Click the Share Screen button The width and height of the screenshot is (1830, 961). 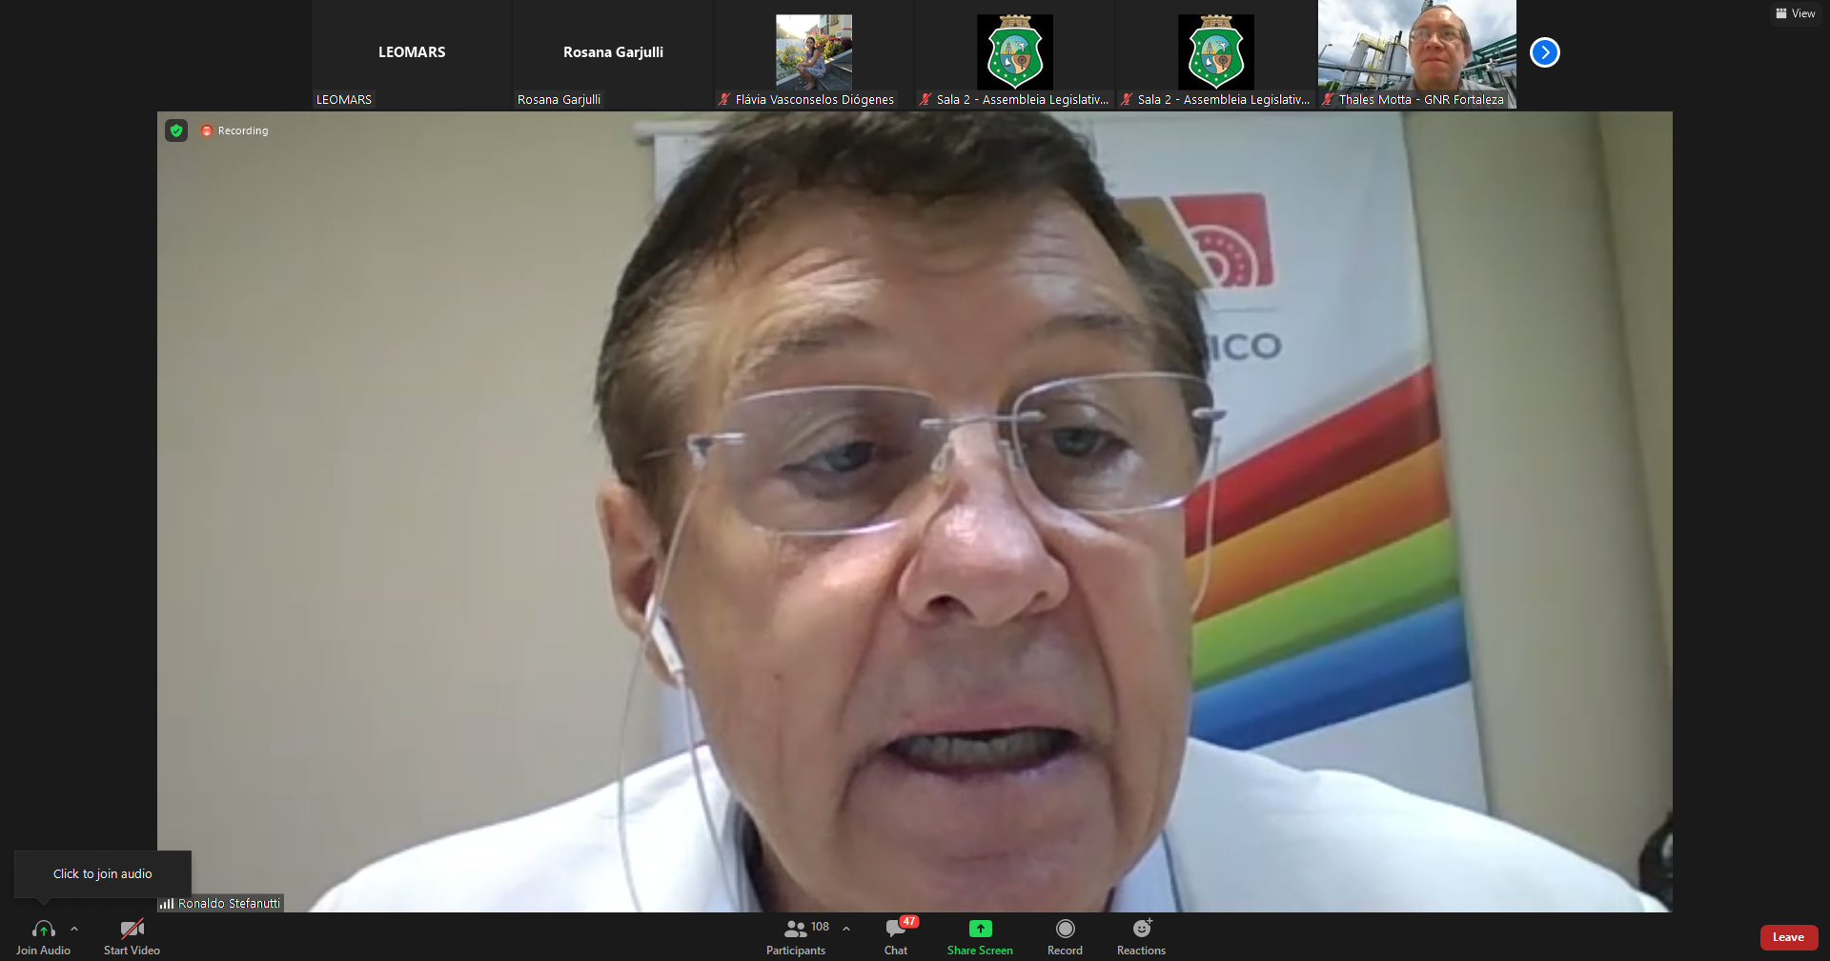[980, 936]
